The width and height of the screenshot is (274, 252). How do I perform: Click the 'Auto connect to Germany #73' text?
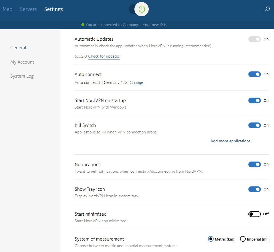coord(101,82)
